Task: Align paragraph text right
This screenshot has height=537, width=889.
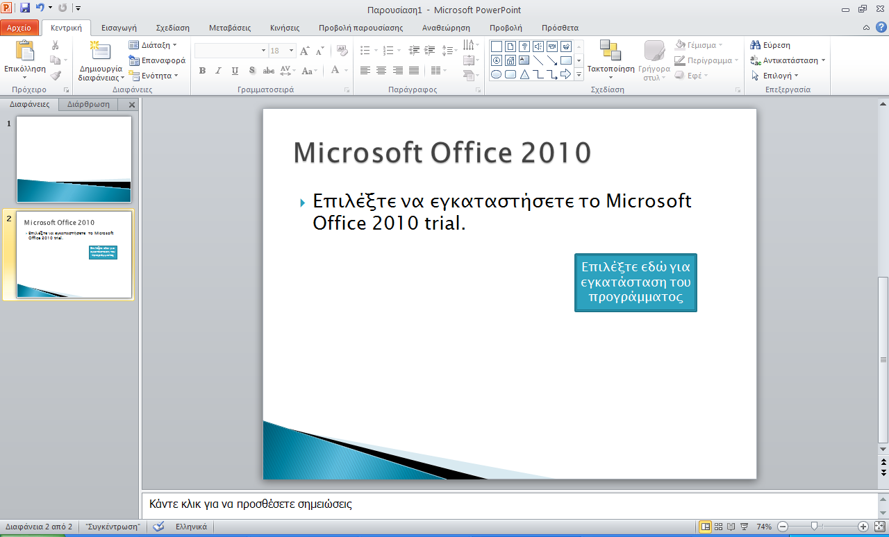Action: click(x=398, y=70)
